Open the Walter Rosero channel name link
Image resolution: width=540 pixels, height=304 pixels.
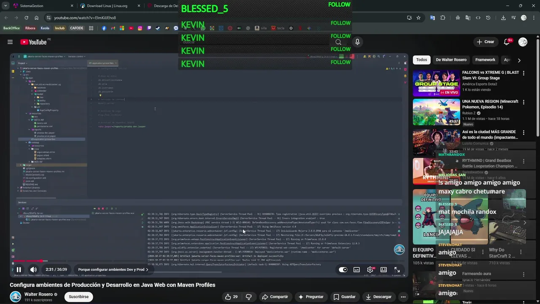[38, 294]
